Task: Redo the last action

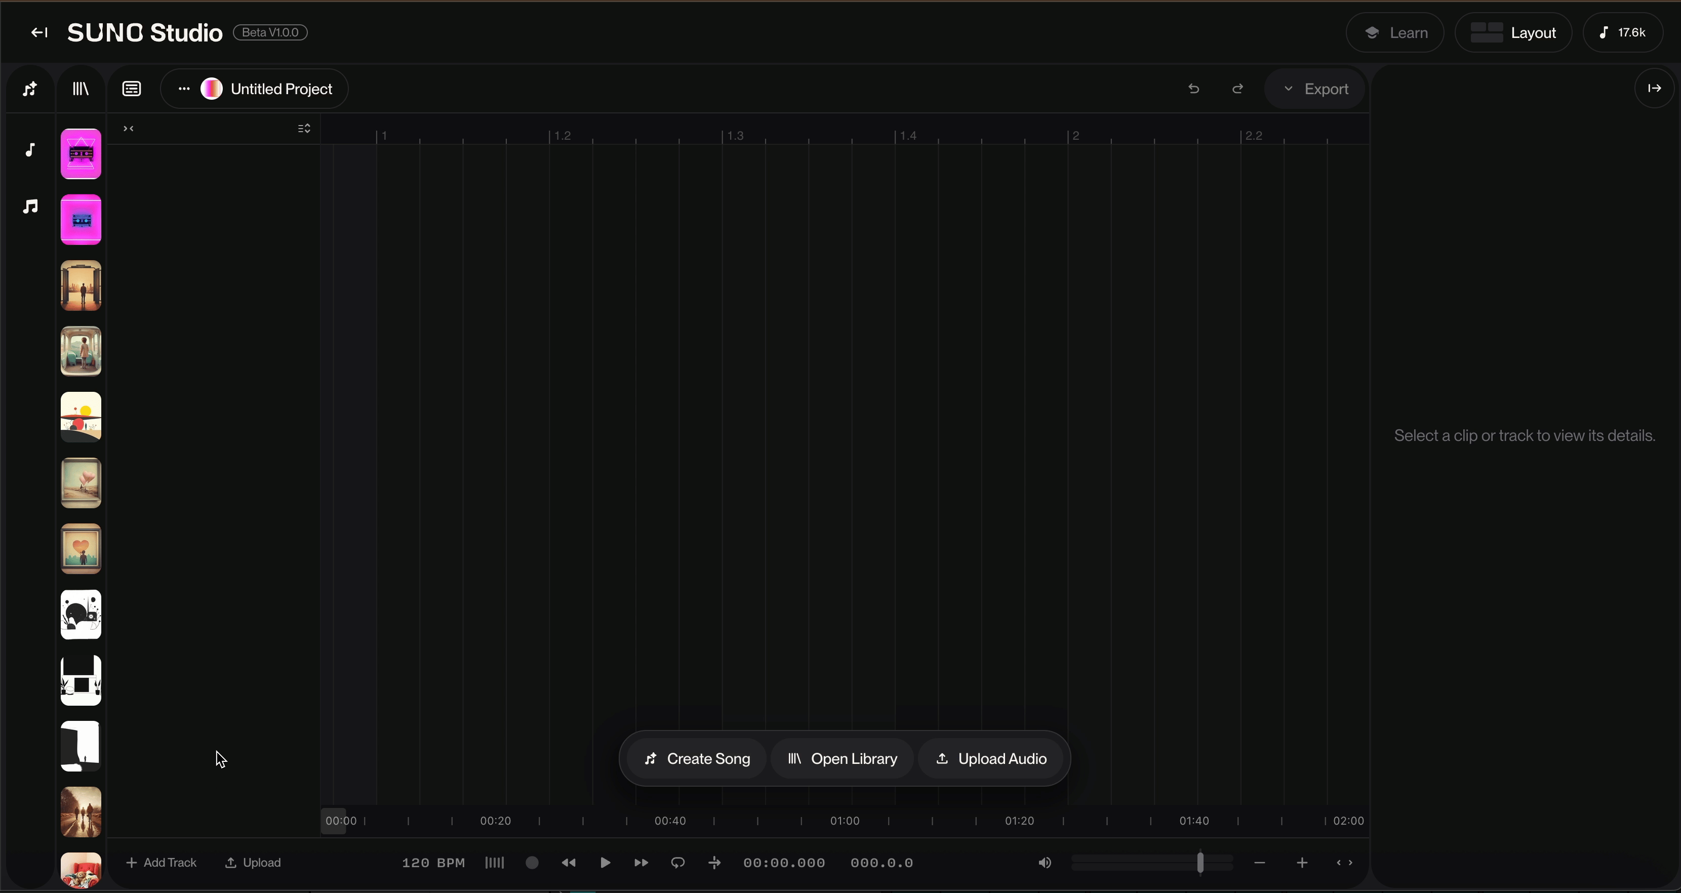Action: (x=1237, y=89)
